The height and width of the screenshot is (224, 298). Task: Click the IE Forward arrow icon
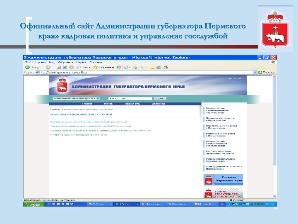(48, 67)
